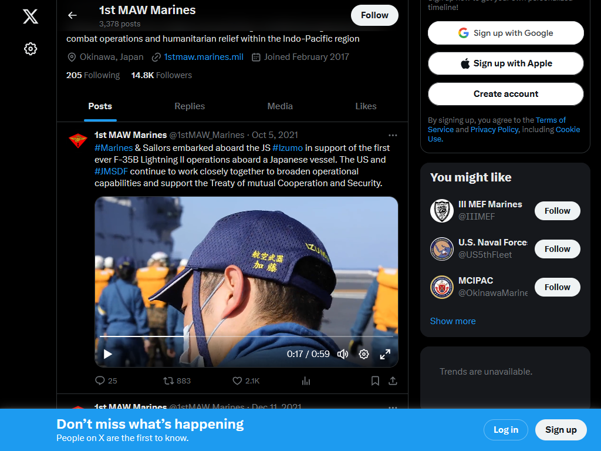601x451 pixels.
Task: Switch to the Replies tab
Action: point(190,106)
